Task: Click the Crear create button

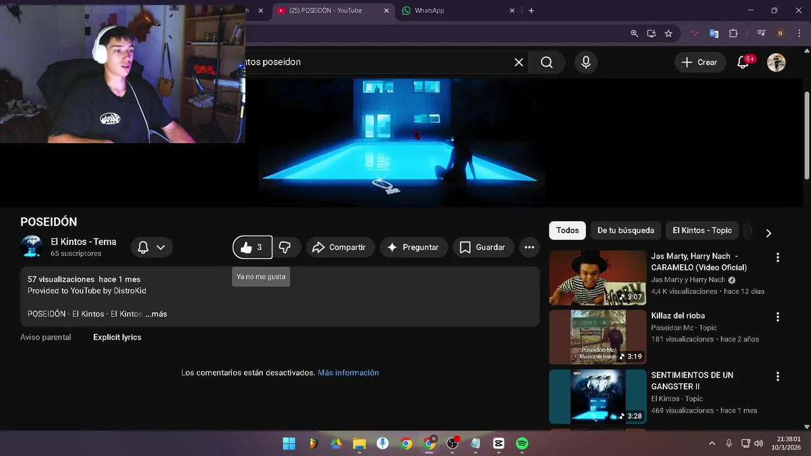Action: coord(699,62)
